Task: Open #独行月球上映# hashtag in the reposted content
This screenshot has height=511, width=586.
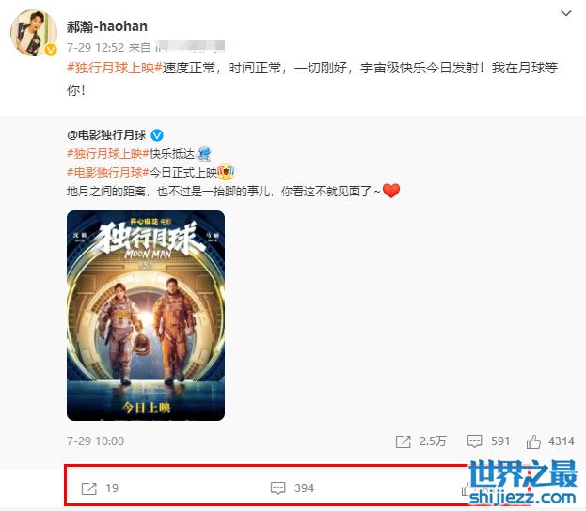Action: click(108, 154)
